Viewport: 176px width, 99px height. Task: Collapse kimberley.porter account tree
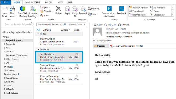(x=3, y=32)
